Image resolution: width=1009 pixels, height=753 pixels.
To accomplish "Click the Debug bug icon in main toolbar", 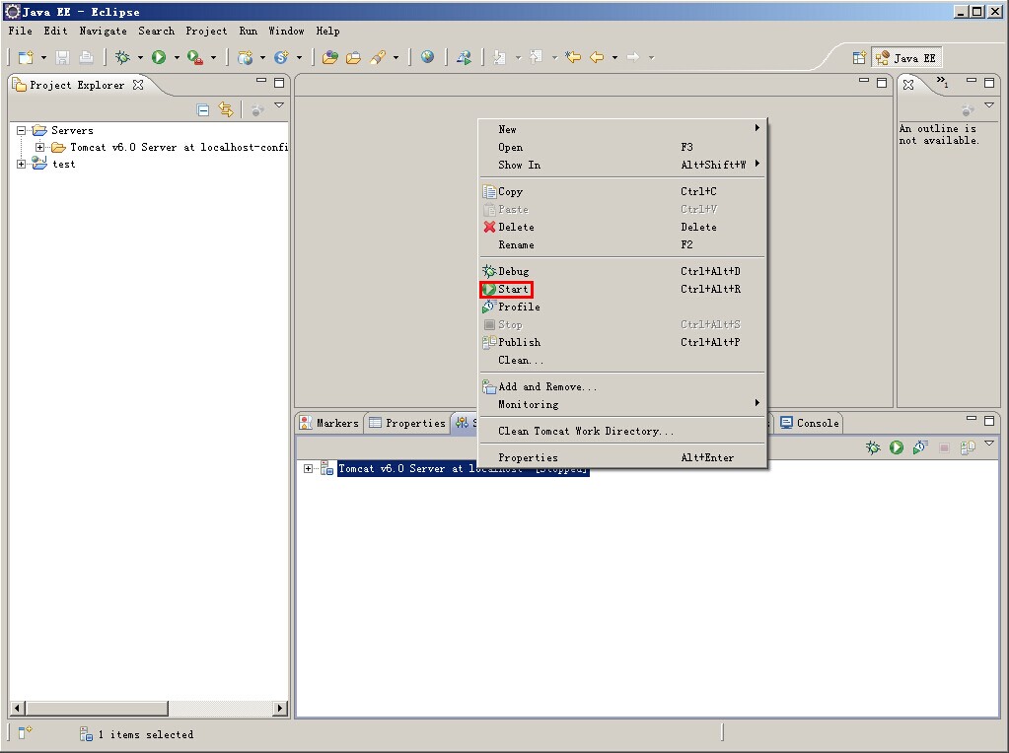I will pos(122,58).
